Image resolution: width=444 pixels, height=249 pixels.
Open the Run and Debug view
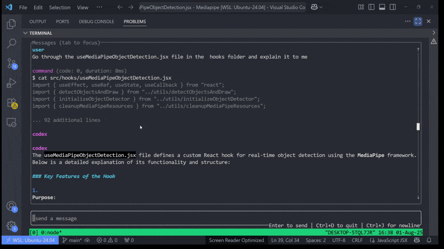point(11,83)
